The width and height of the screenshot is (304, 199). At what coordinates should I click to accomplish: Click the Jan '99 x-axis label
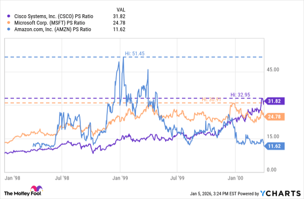coord(120,178)
